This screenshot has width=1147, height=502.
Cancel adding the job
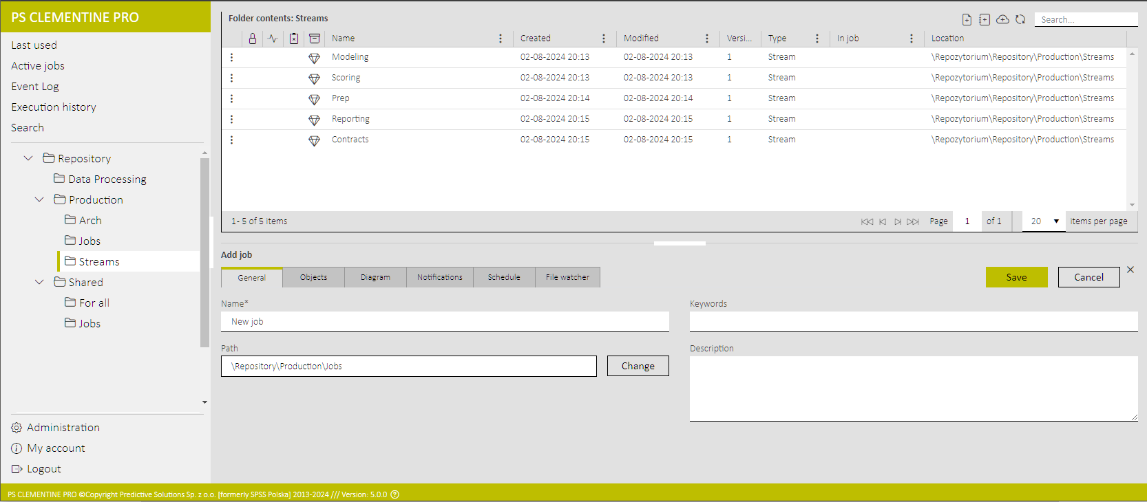pyautogui.click(x=1089, y=277)
